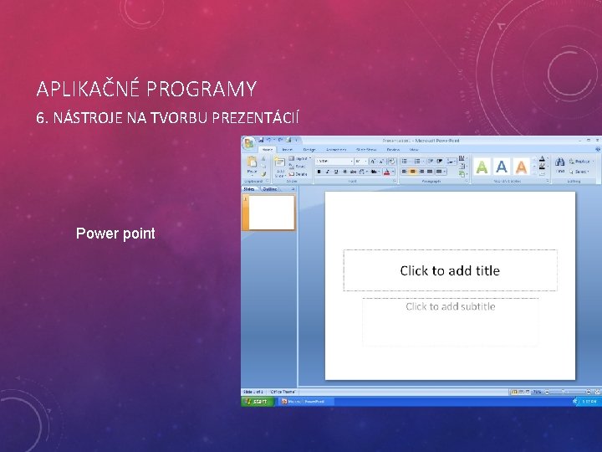Increase font size with grow-font icon
The width and height of the screenshot is (602, 452).
(372, 162)
